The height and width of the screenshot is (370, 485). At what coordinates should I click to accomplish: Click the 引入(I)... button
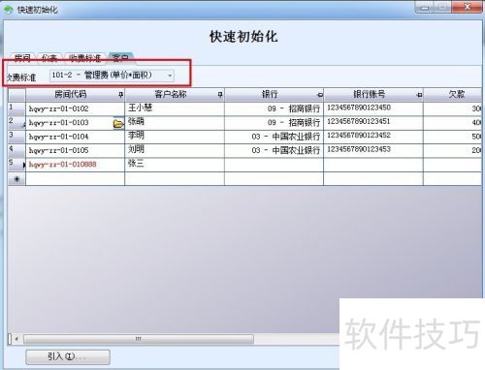[68, 356]
